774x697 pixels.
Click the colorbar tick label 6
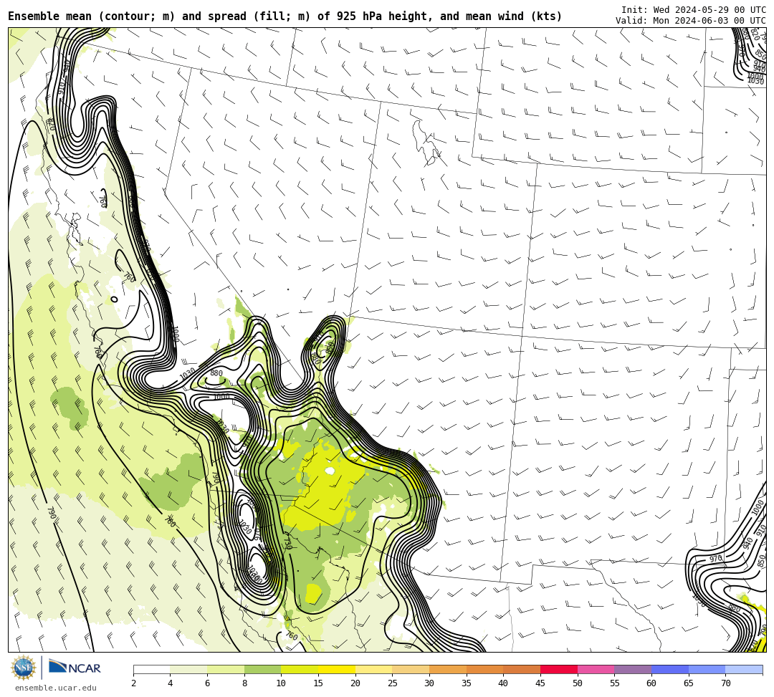[x=207, y=683]
